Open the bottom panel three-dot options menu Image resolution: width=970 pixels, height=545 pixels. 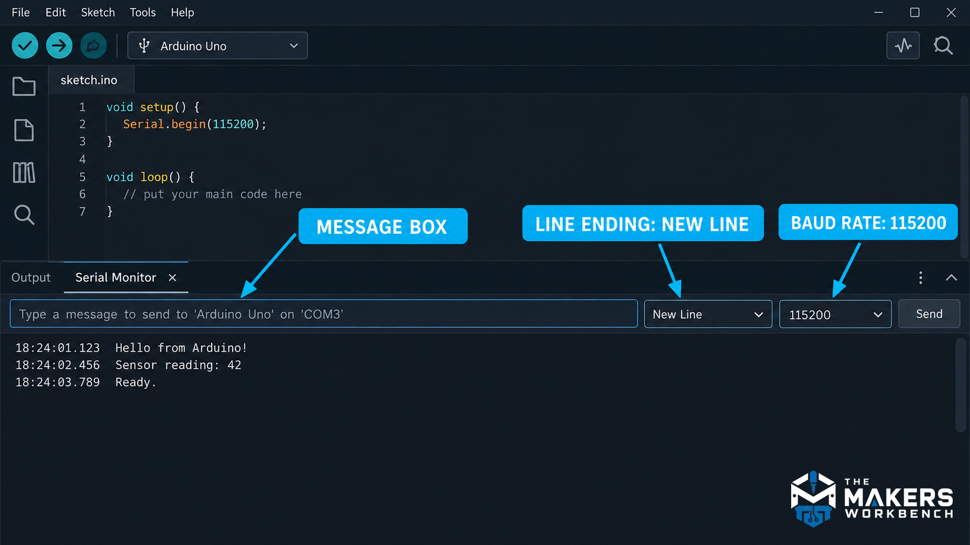(x=920, y=277)
